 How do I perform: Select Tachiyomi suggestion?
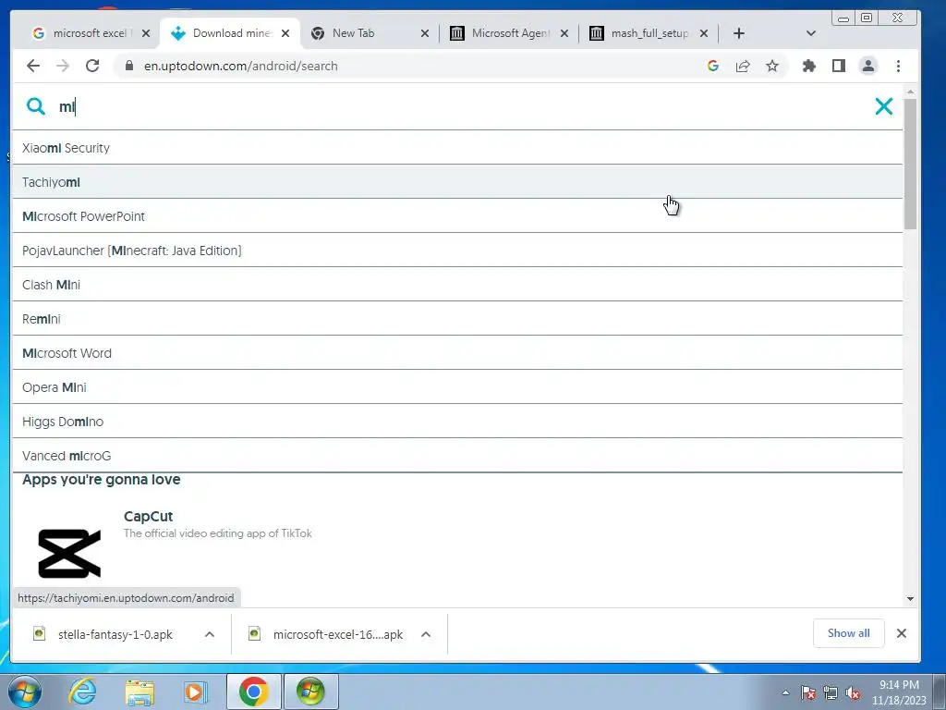[x=457, y=182]
